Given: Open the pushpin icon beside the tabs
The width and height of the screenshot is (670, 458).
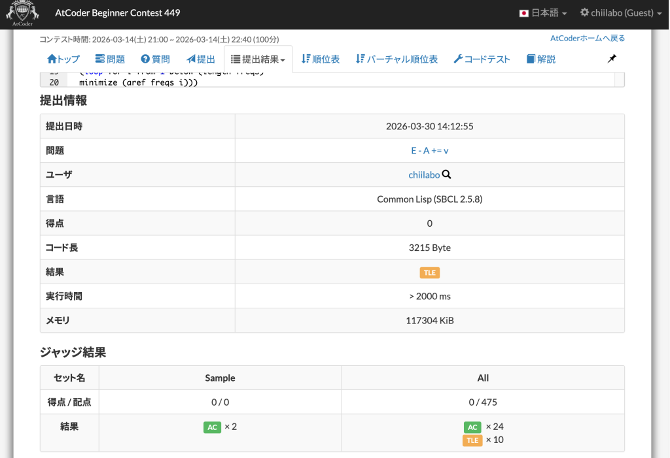Looking at the screenshot, I should point(612,59).
